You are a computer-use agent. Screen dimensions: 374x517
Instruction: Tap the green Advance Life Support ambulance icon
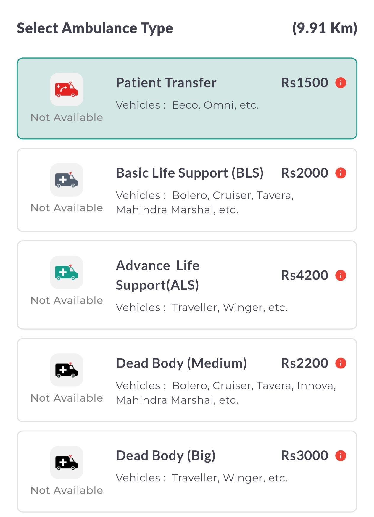pyautogui.click(x=67, y=272)
